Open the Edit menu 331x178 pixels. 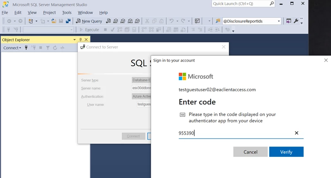(x=18, y=13)
